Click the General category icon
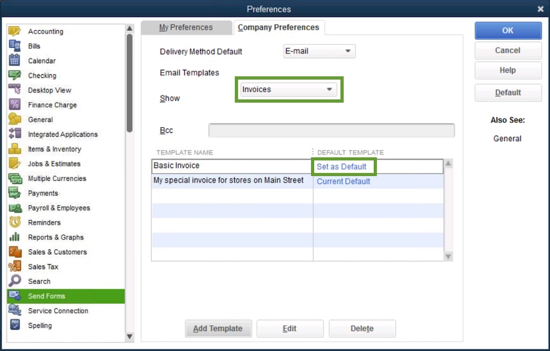This screenshot has height=351, width=550. pyautogui.click(x=15, y=119)
